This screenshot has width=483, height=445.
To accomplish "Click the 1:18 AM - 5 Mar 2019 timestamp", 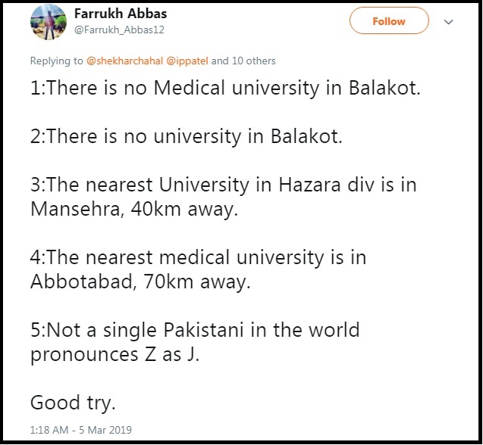I will pyautogui.click(x=80, y=430).
